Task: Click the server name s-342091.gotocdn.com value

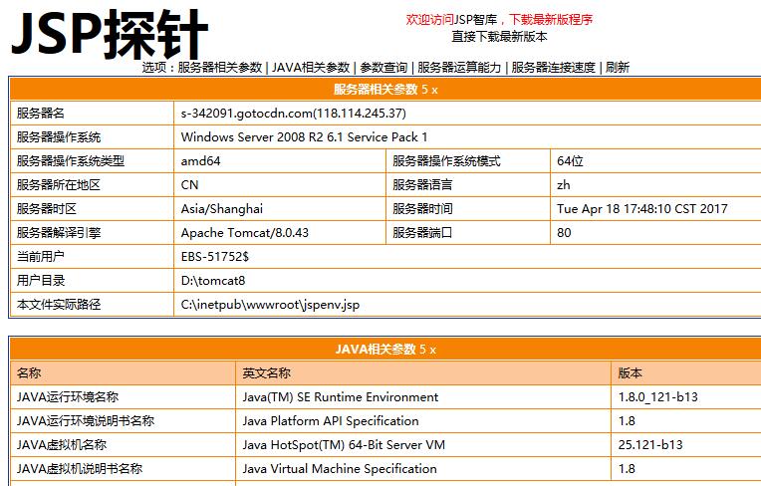Action: point(293,113)
